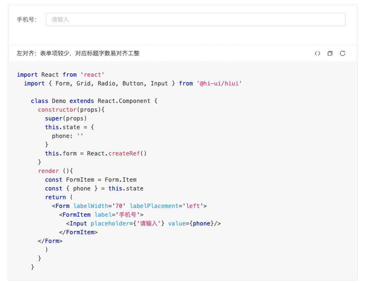Screen dimensions: 366x283
Task: Click the Input placeholder code line
Action: tap(144, 223)
